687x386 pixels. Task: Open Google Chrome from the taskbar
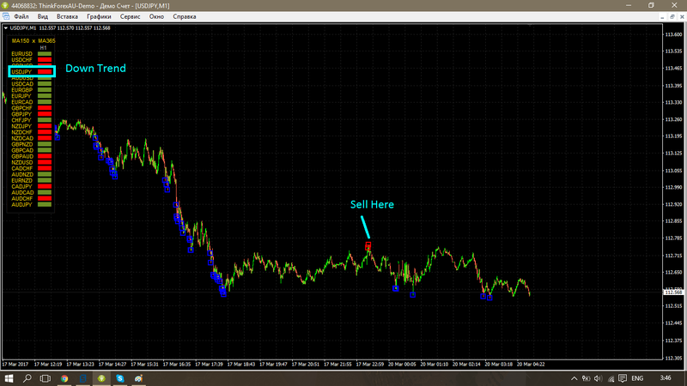64,378
